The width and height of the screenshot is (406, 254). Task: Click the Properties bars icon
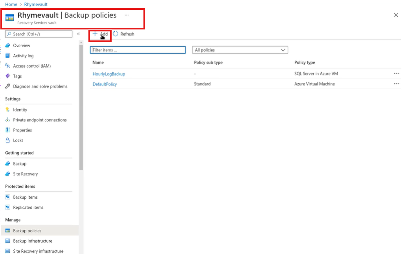pyautogui.click(x=8, y=130)
